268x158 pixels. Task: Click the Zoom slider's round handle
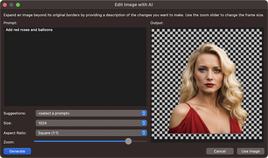point(128,141)
